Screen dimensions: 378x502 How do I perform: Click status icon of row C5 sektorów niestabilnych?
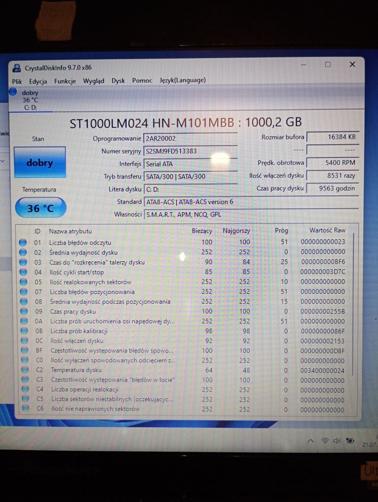tap(25, 399)
